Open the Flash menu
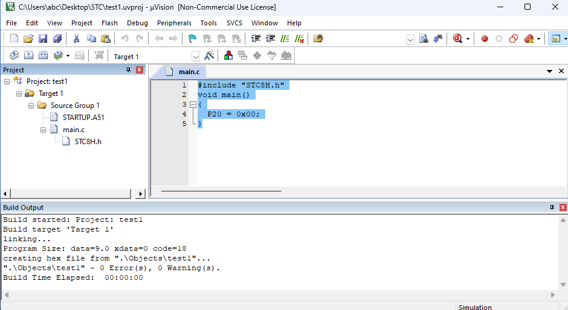The image size is (568, 310). 109,23
